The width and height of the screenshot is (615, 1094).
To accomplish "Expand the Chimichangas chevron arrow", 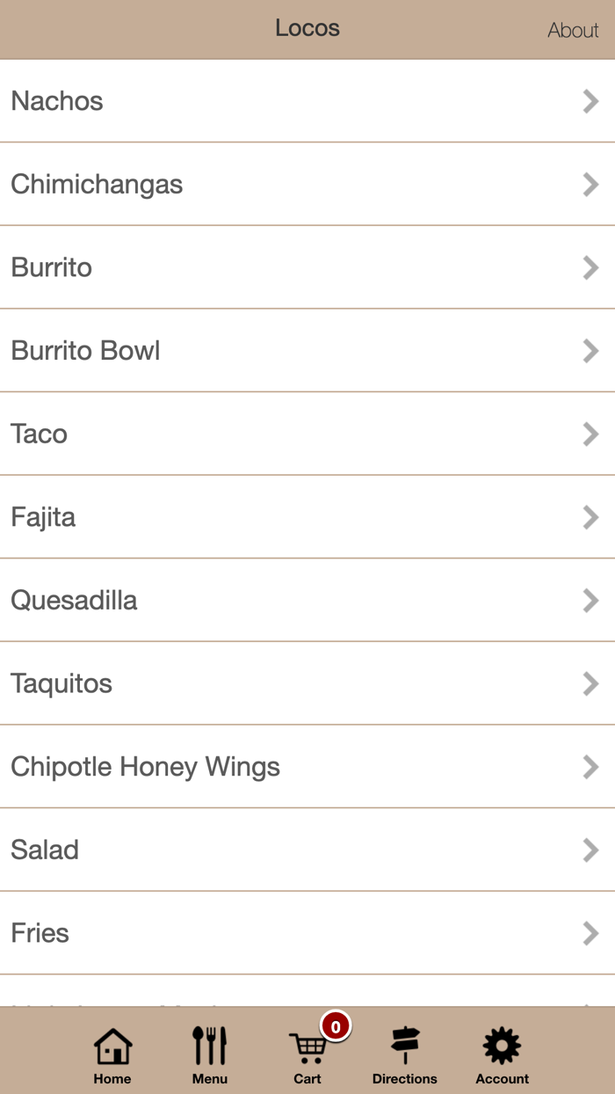I will click(x=590, y=185).
